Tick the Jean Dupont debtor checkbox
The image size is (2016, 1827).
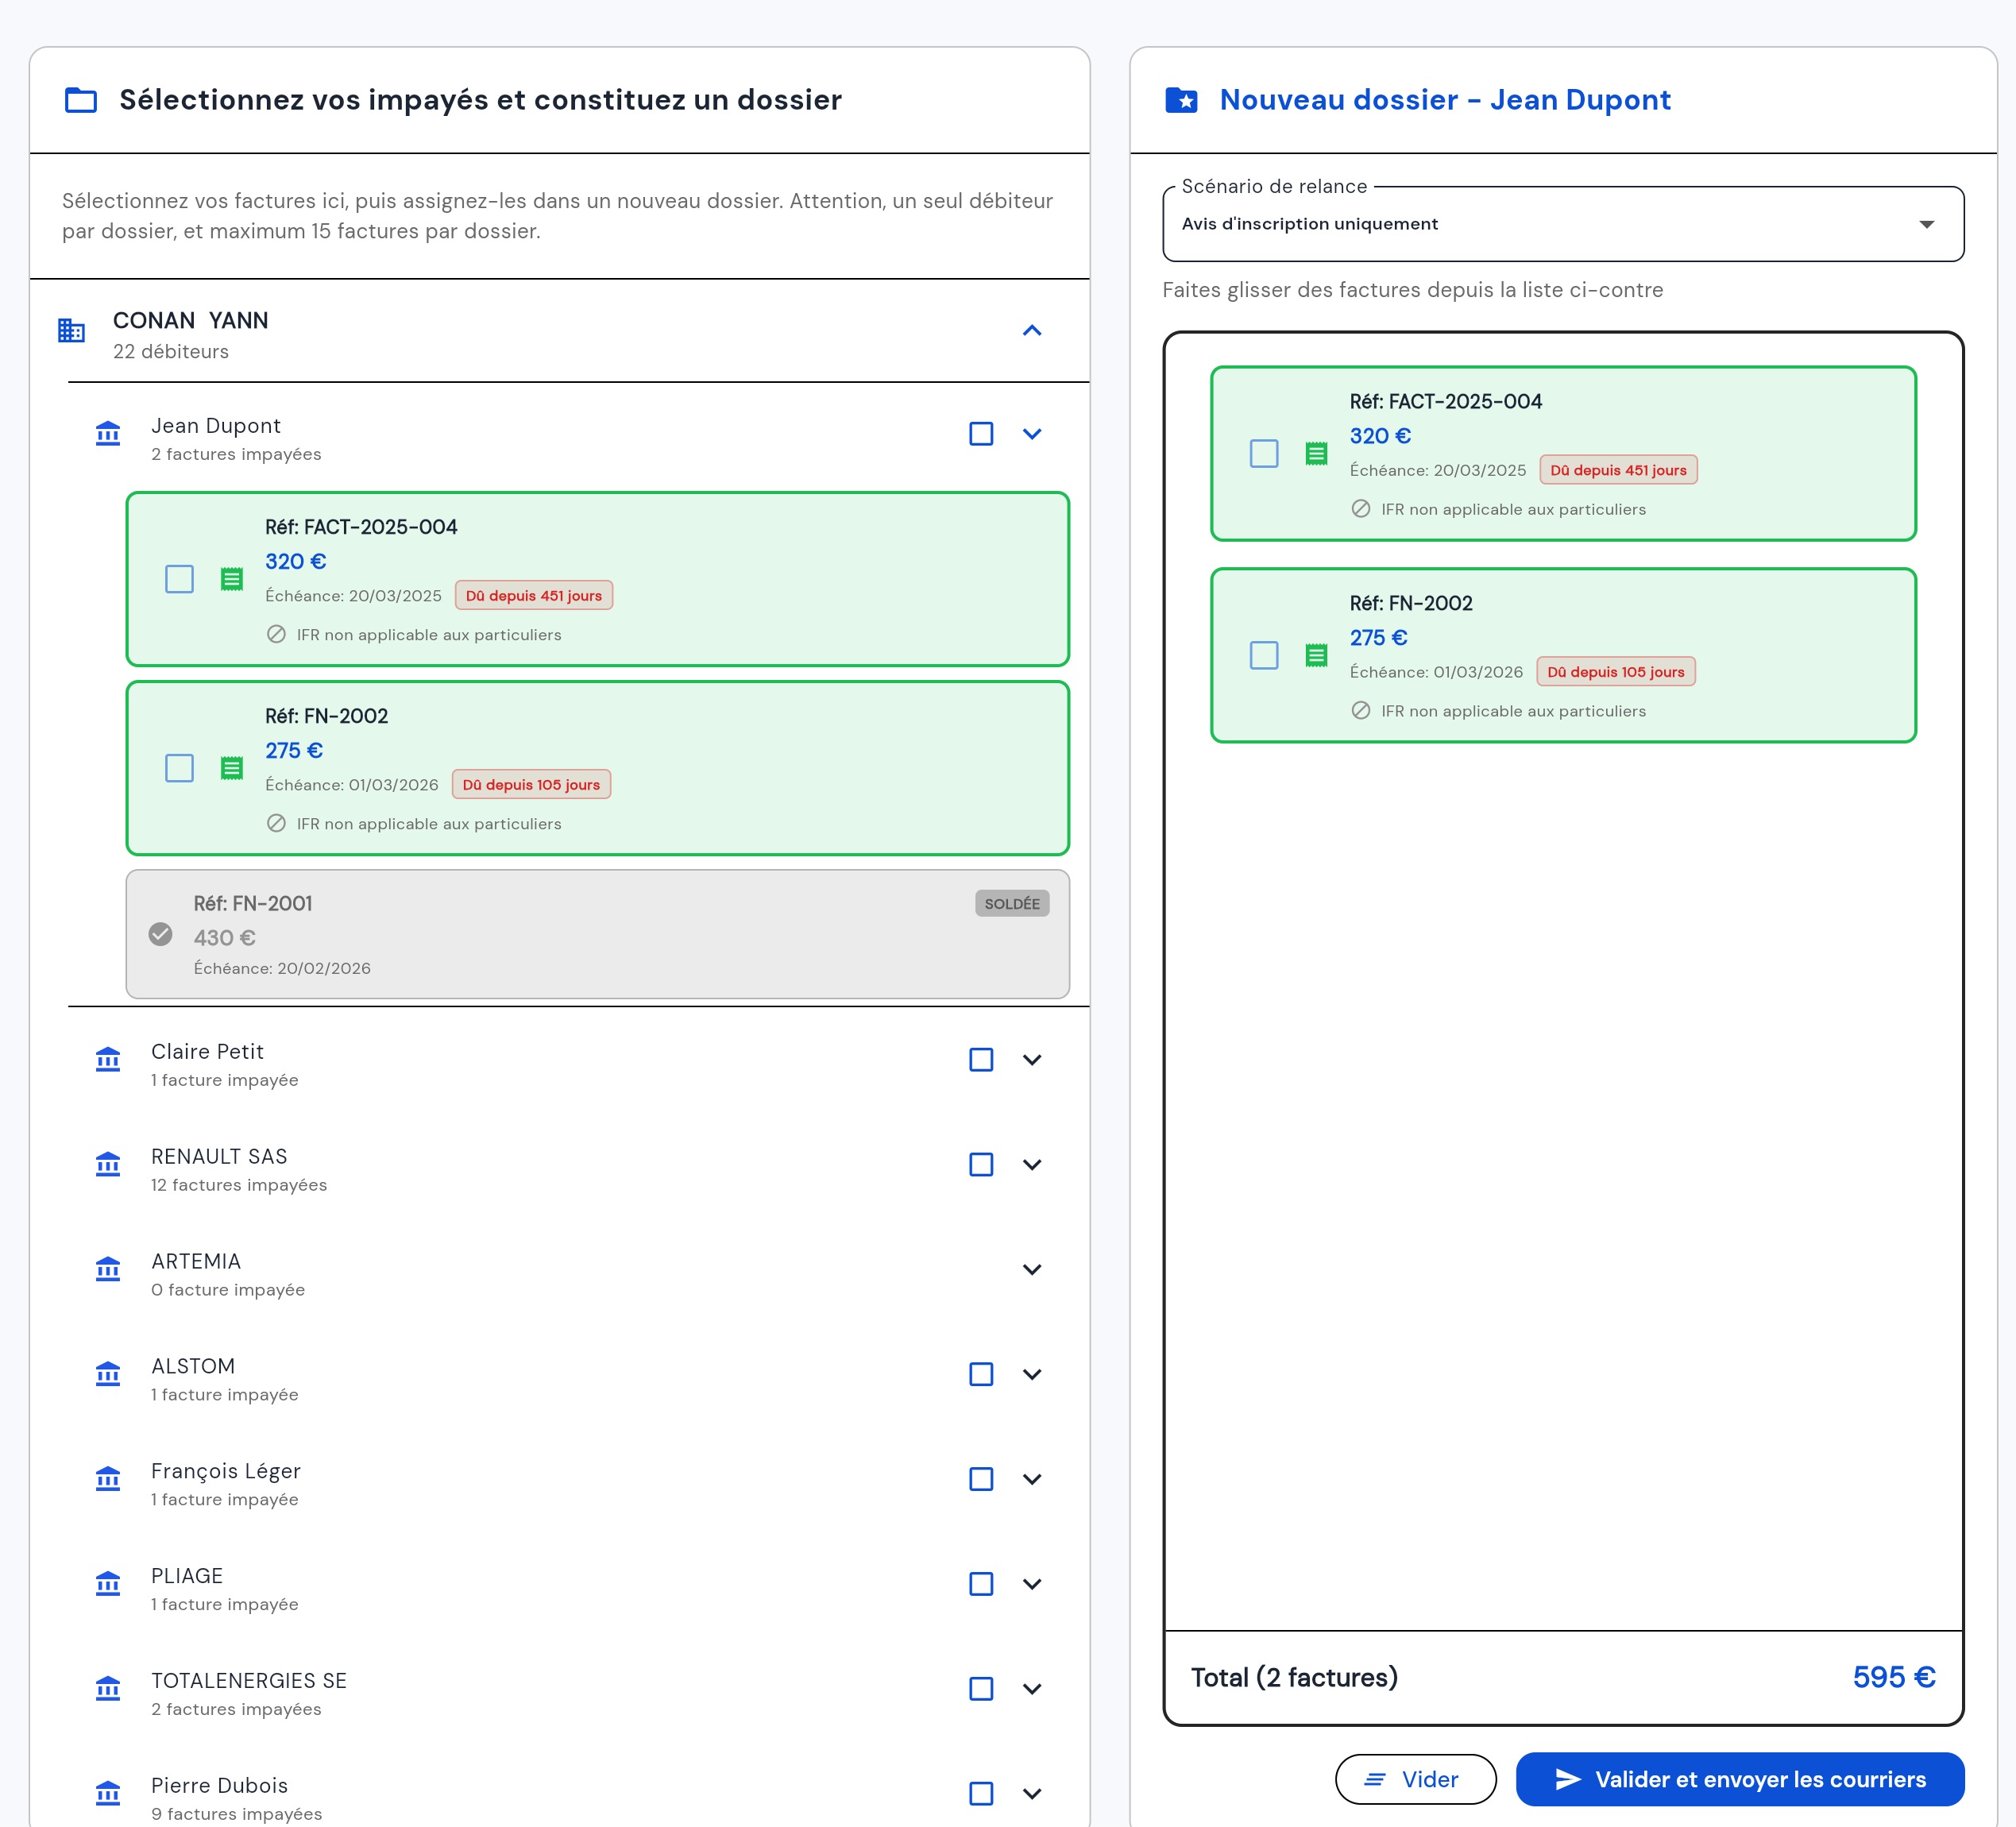tap(981, 434)
